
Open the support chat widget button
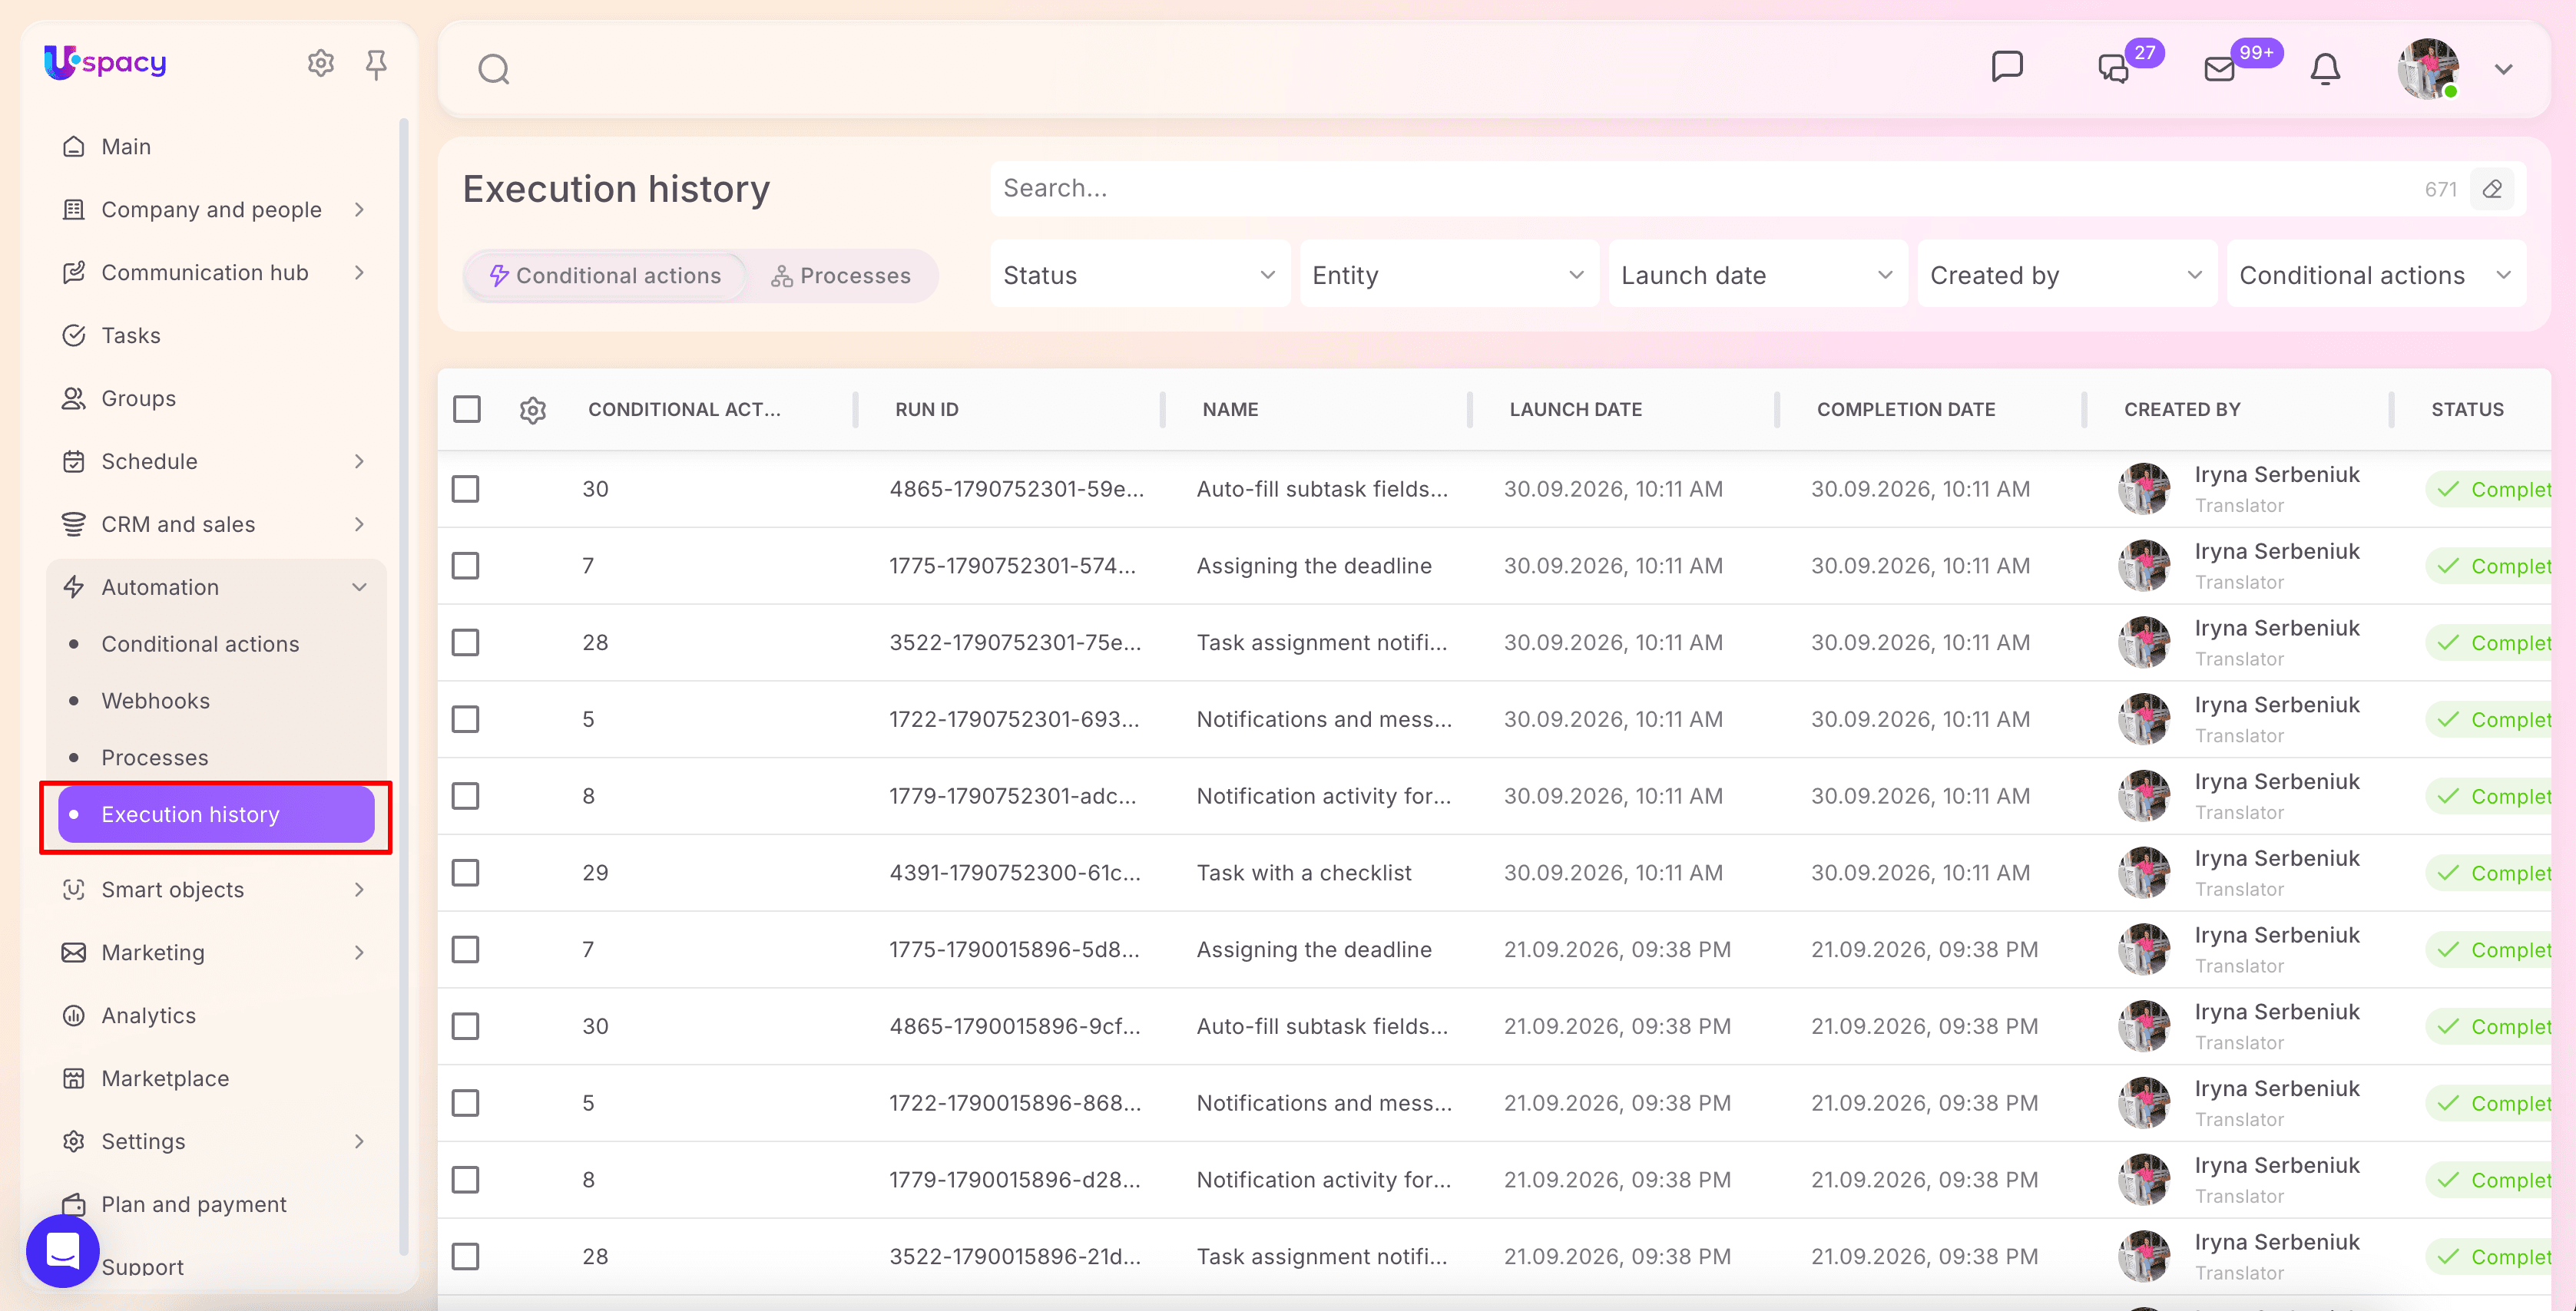(63, 1250)
